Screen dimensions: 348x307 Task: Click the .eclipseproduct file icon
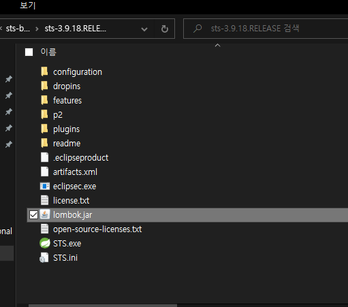point(44,157)
